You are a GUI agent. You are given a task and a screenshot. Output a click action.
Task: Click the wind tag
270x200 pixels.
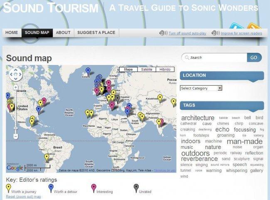coord(184,176)
